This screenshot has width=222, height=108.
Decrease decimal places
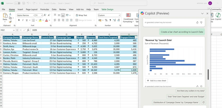coord(119,20)
